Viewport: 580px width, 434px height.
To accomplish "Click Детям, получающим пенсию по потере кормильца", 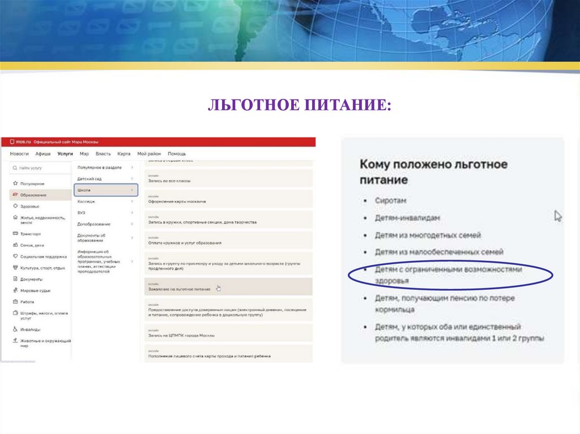I will (x=445, y=303).
